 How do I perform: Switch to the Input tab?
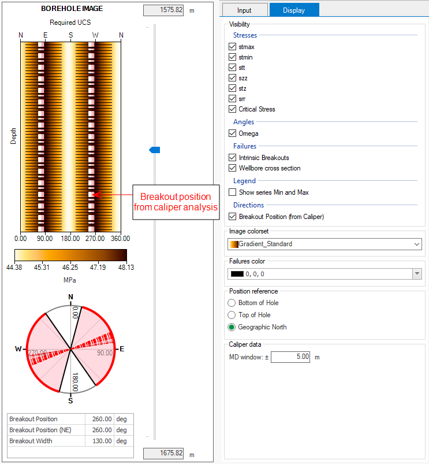(245, 10)
